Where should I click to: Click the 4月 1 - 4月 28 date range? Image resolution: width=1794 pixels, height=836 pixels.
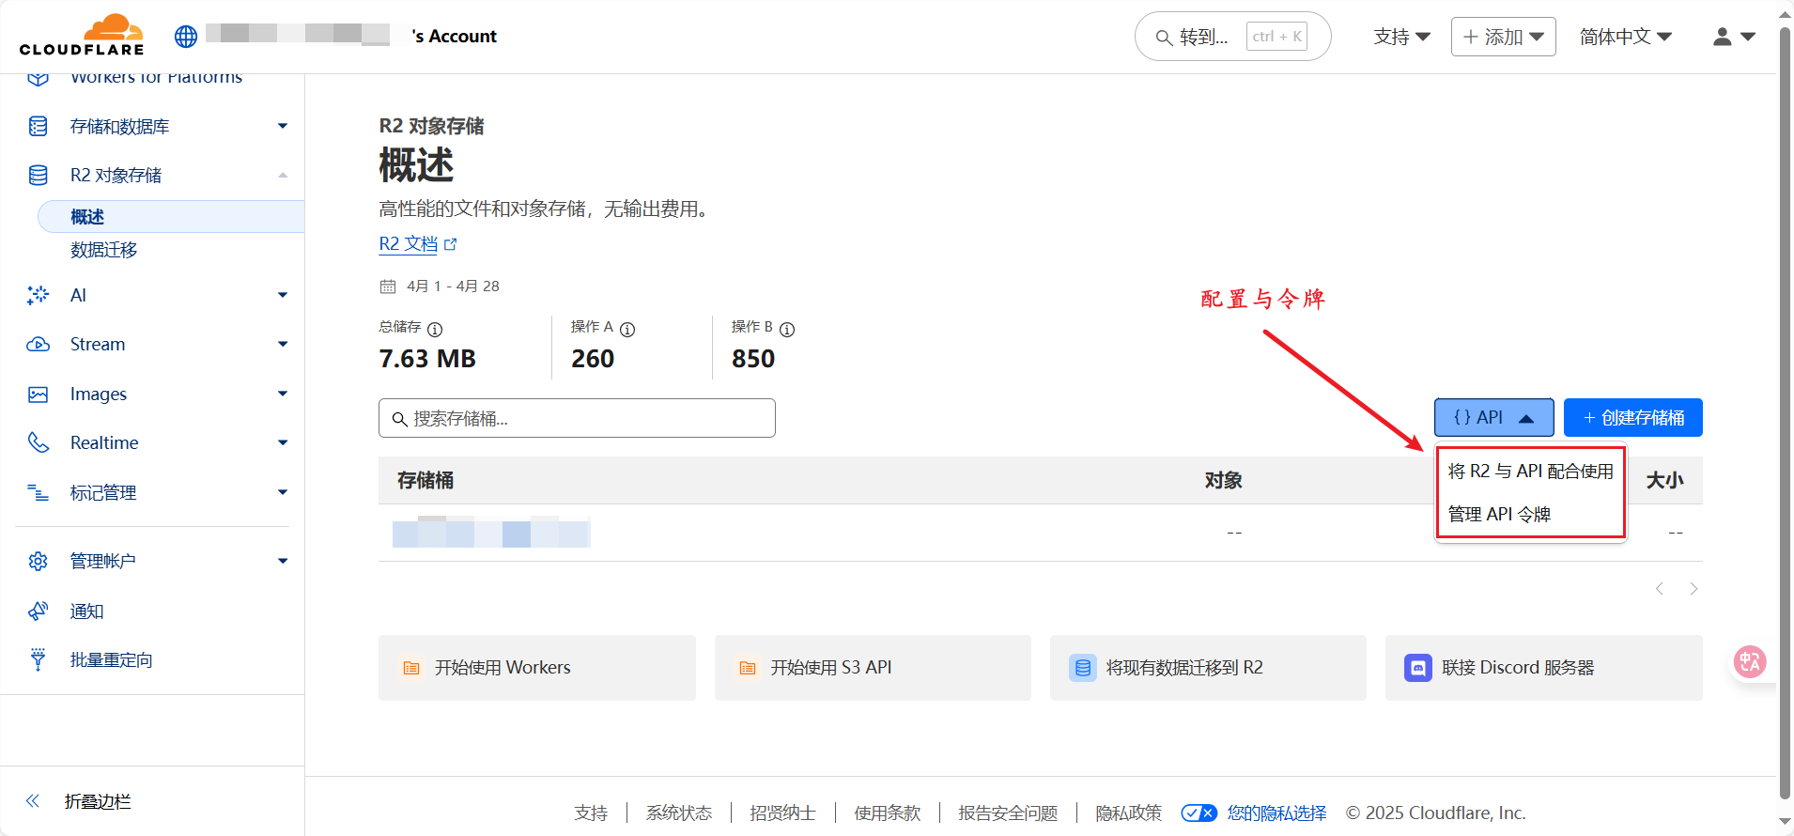click(453, 286)
